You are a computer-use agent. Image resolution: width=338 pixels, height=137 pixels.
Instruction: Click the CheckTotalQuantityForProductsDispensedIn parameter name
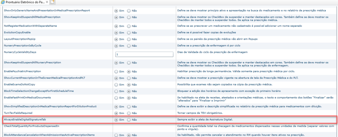(x=32, y=126)
